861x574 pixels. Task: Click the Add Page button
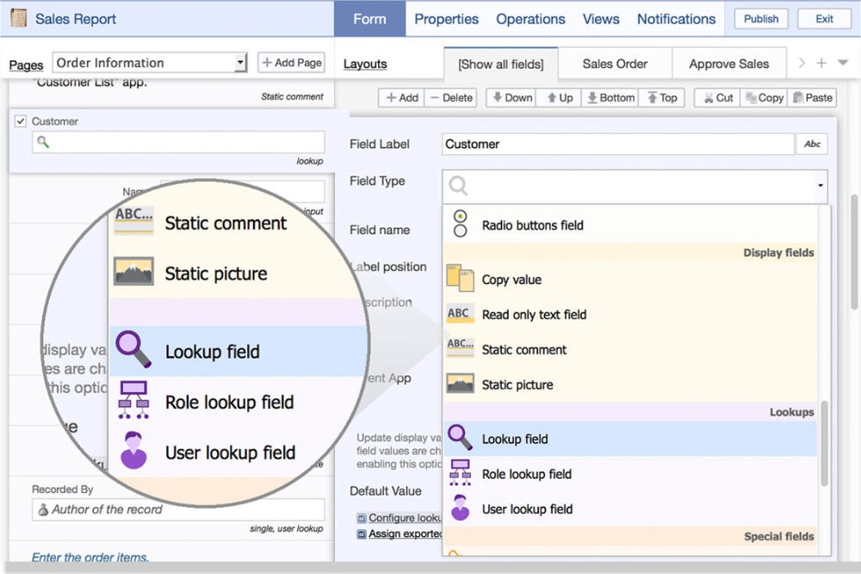pyautogui.click(x=292, y=63)
